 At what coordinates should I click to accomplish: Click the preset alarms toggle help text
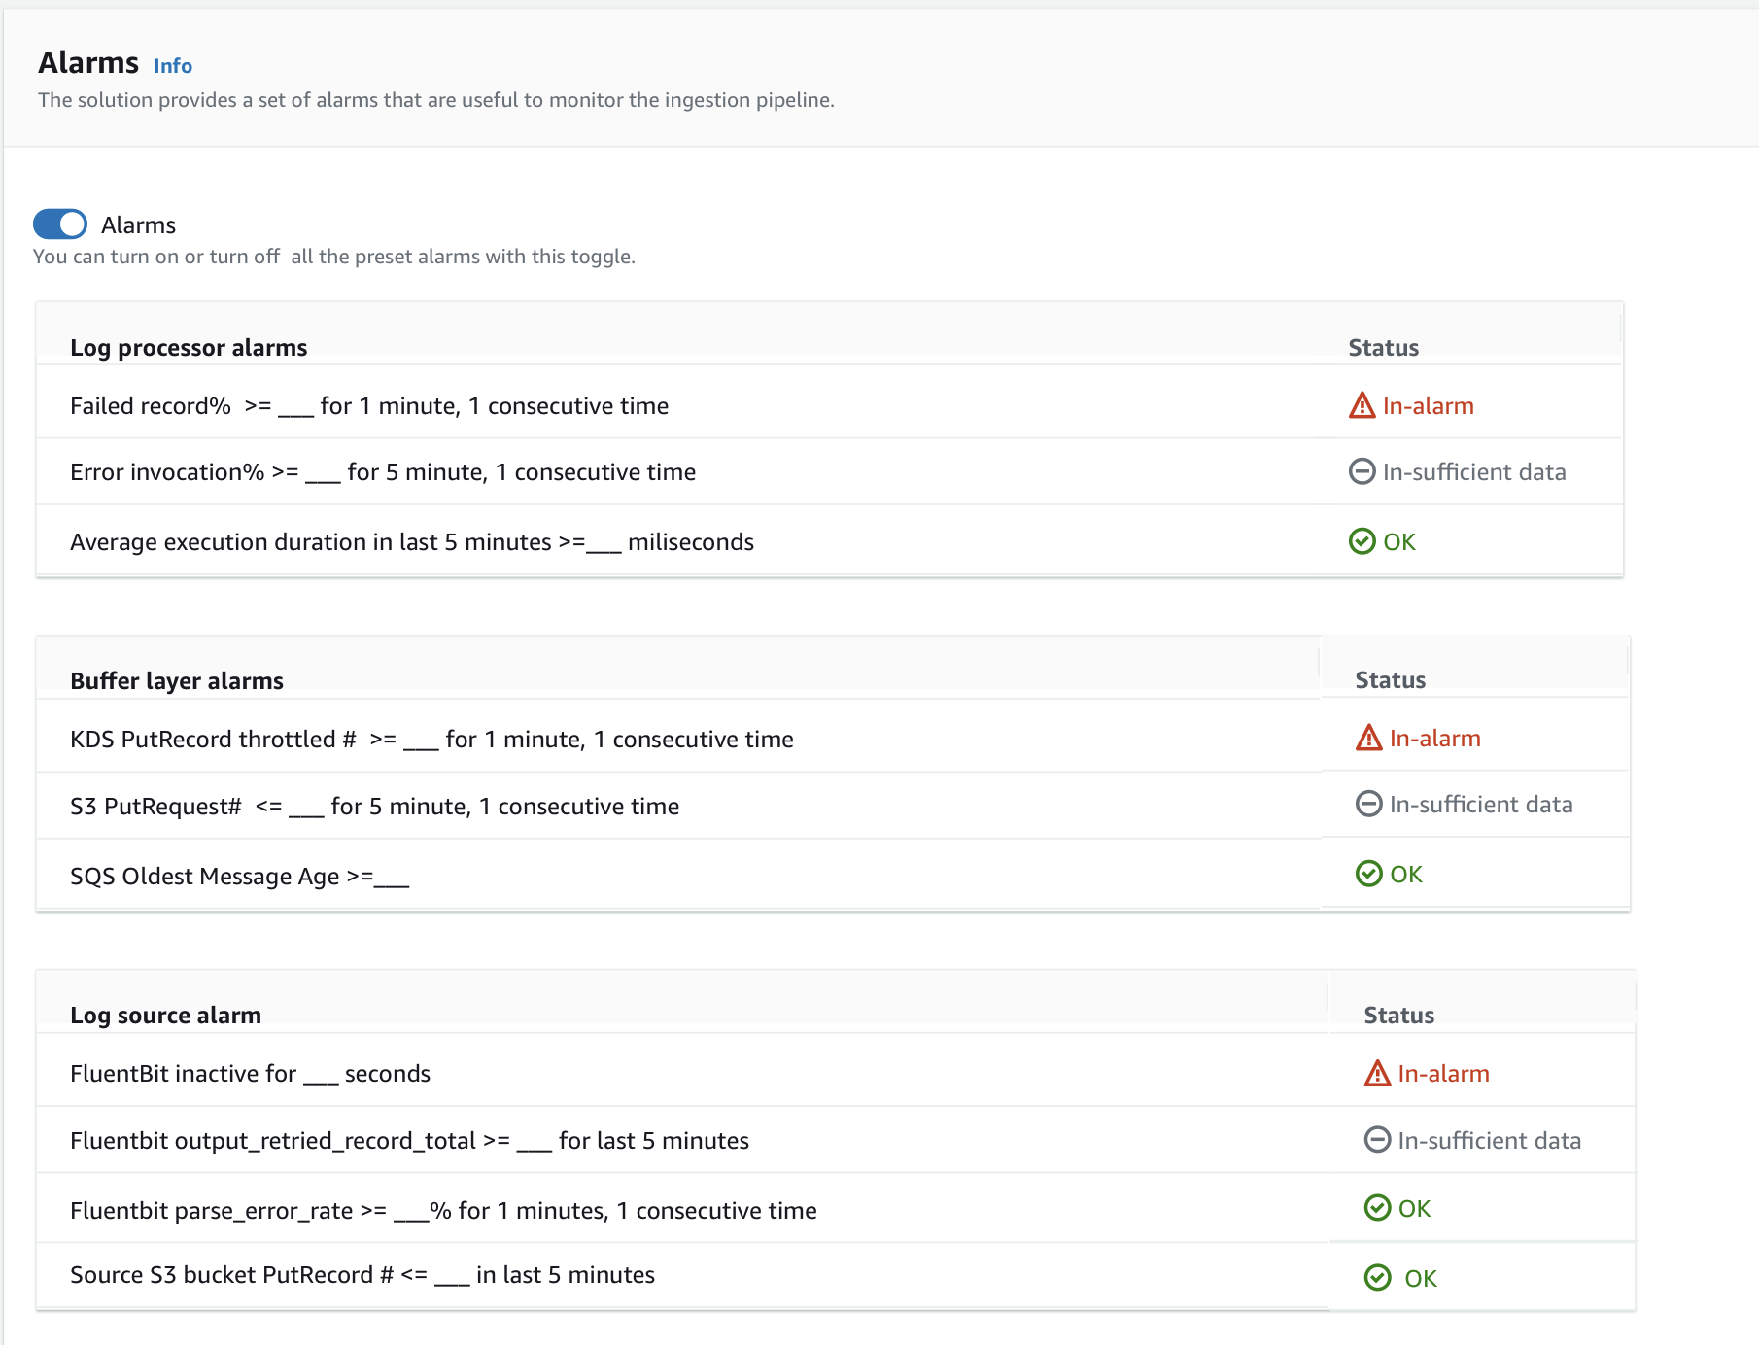[x=334, y=257]
